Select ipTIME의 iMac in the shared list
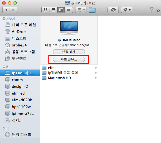This screenshot has height=143, width=161. (x=20, y=73)
